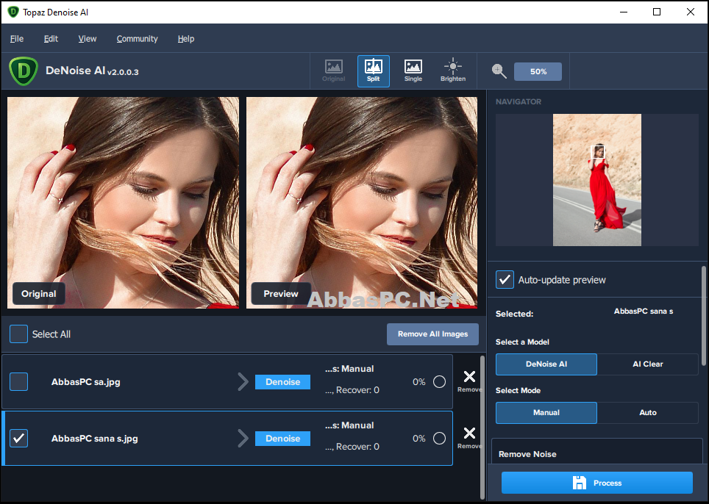Choose Manual mode
Image resolution: width=709 pixels, height=504 pixels.
(x=546, y=412)
